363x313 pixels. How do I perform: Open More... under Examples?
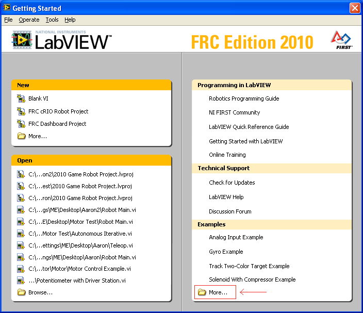coord(218,292)
